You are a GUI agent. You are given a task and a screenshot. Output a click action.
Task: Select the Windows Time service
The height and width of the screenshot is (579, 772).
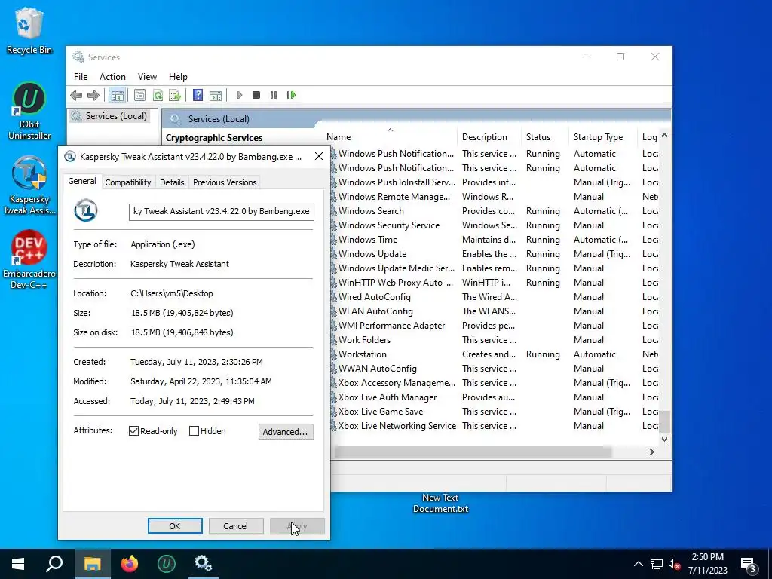tap(494, 240)
